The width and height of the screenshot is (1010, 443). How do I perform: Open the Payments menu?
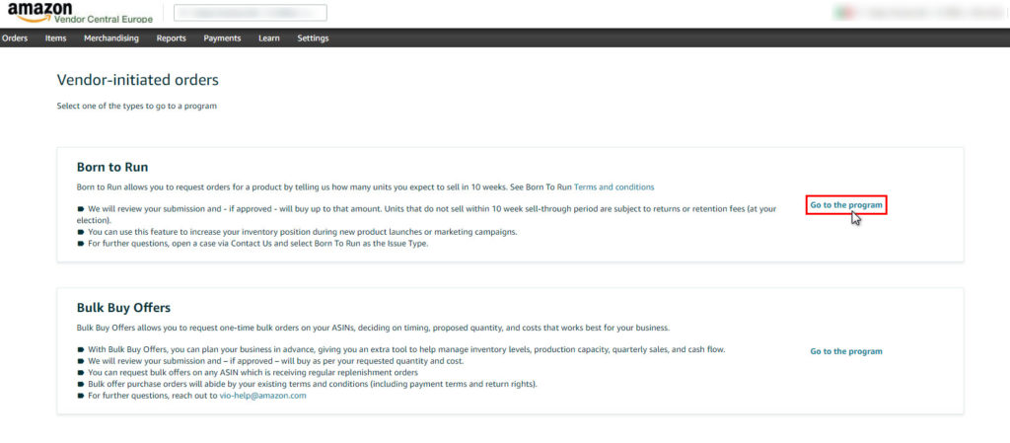point(222,38)
